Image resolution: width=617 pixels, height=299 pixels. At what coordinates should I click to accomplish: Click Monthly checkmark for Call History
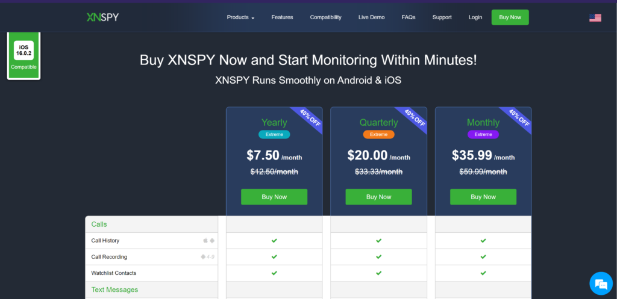click(x=483, y=241)
